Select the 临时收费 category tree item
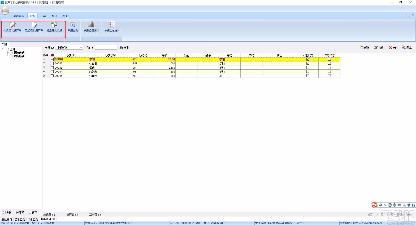 19,56
